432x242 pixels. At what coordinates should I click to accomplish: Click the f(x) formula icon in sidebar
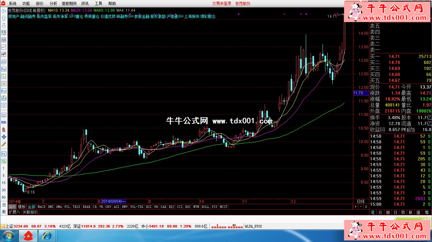pyautogui.click(x=4, y=98)
